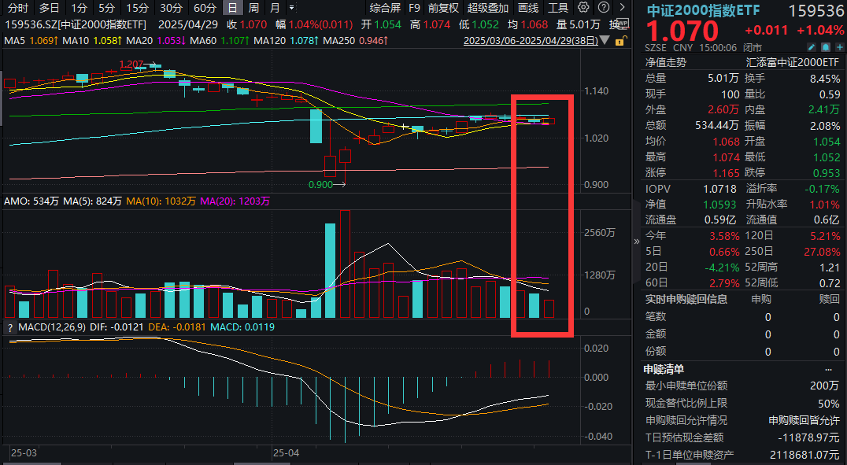Open F9 stock information view
The image size is (847, 465).
(x=415, y=7)
